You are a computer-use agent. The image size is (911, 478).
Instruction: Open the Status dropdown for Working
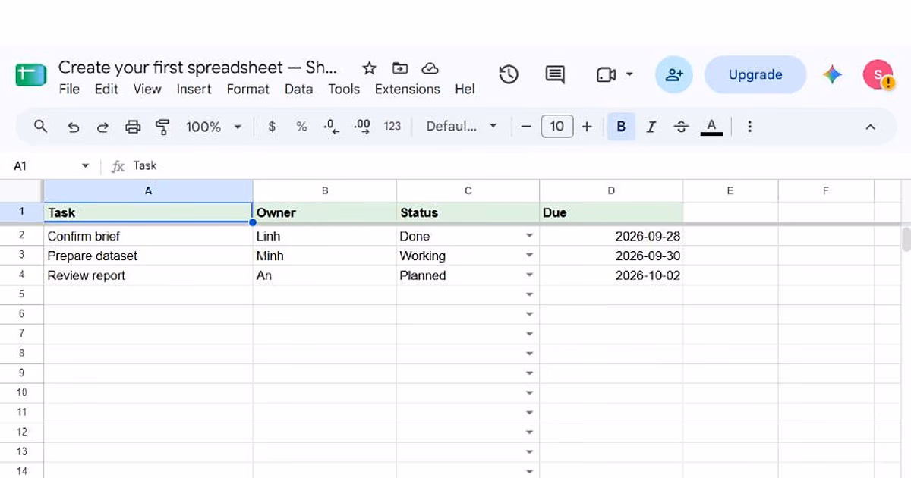click(x=529, y=256)
